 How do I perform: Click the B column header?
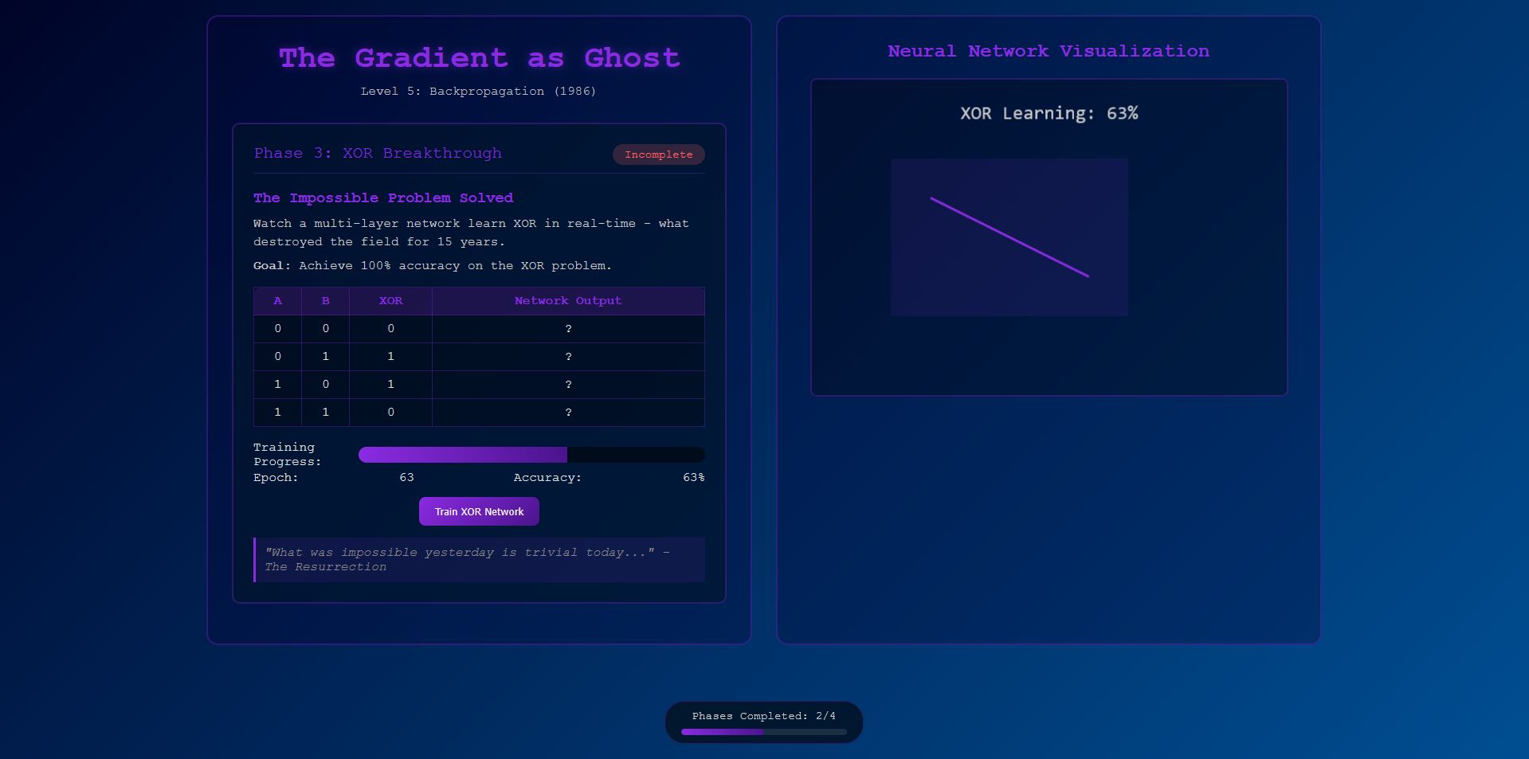click(x=325, y=301)
